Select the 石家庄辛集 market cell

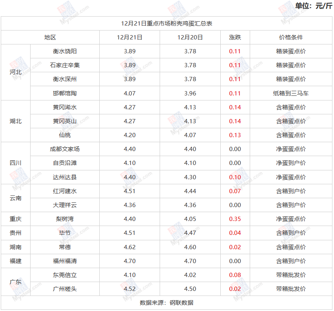tap(65, 65)
